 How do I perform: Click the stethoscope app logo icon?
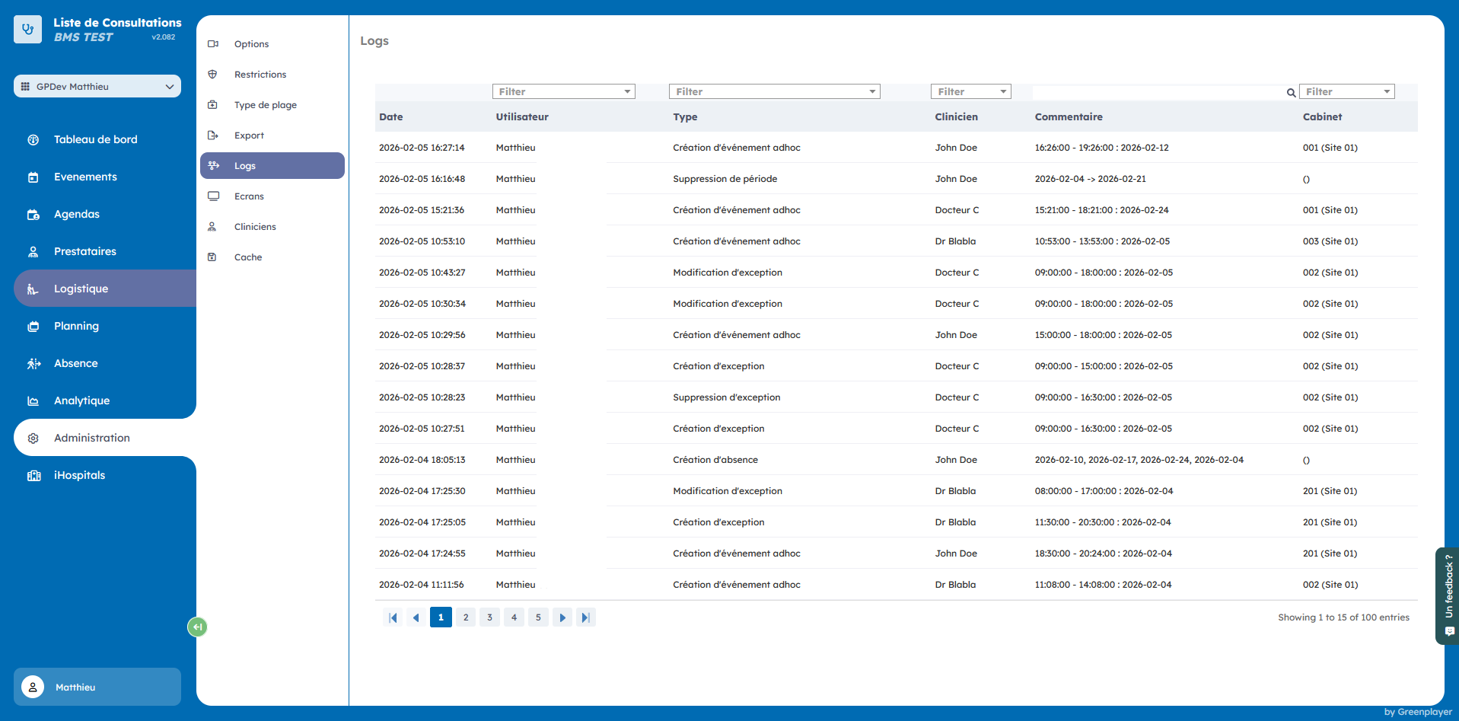click(28, 30)
